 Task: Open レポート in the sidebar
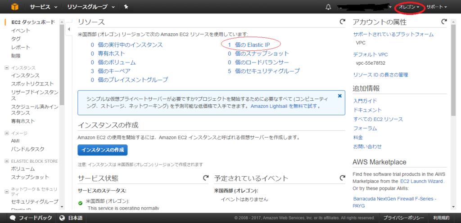coord(20,47)
